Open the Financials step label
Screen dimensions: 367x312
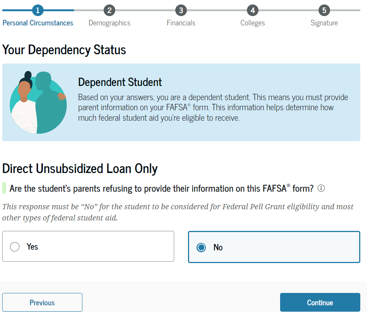tap(181, 23)
